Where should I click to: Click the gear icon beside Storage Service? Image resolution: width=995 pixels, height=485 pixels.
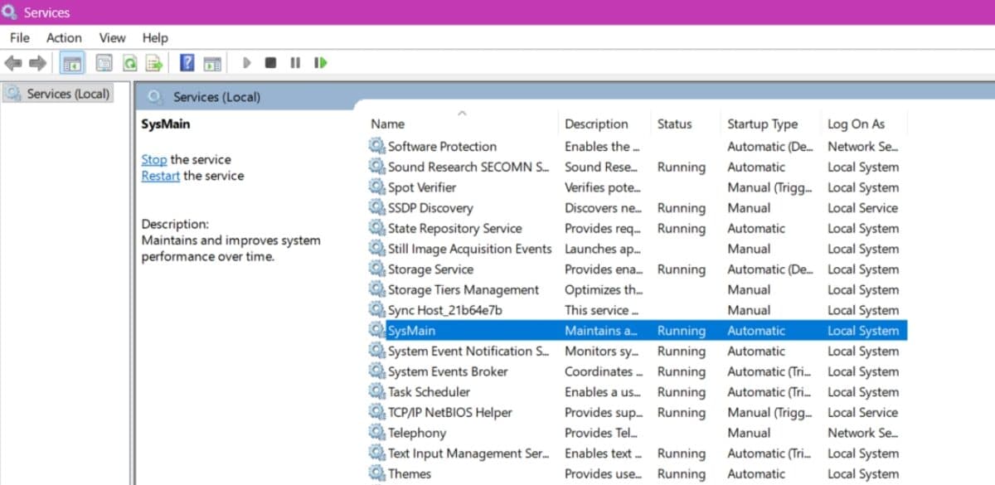pos(377,269)
